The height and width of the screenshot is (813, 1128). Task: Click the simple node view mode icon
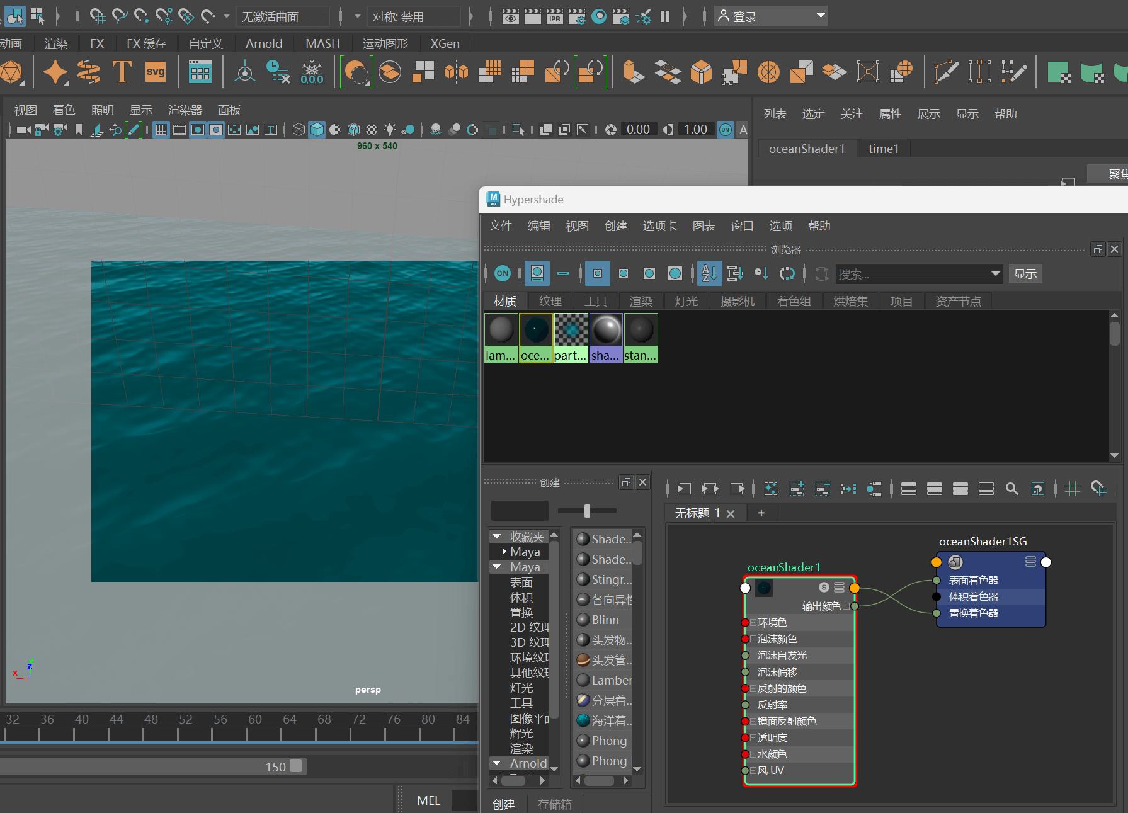pyautogui.click(x=909, y=489)
